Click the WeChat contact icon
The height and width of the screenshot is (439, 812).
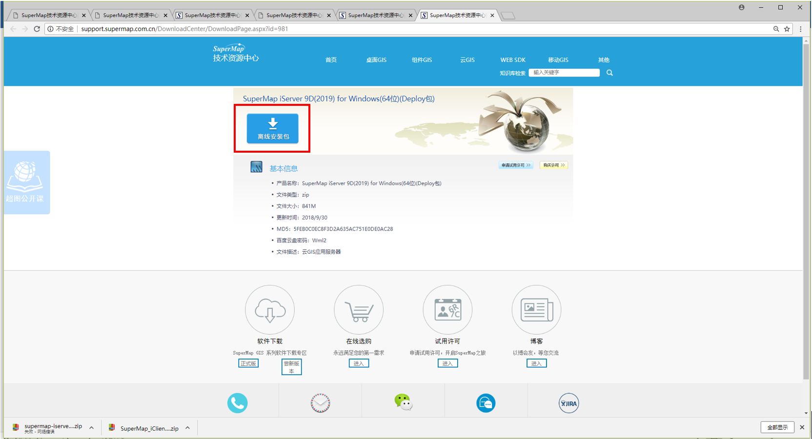pos(404,402)
